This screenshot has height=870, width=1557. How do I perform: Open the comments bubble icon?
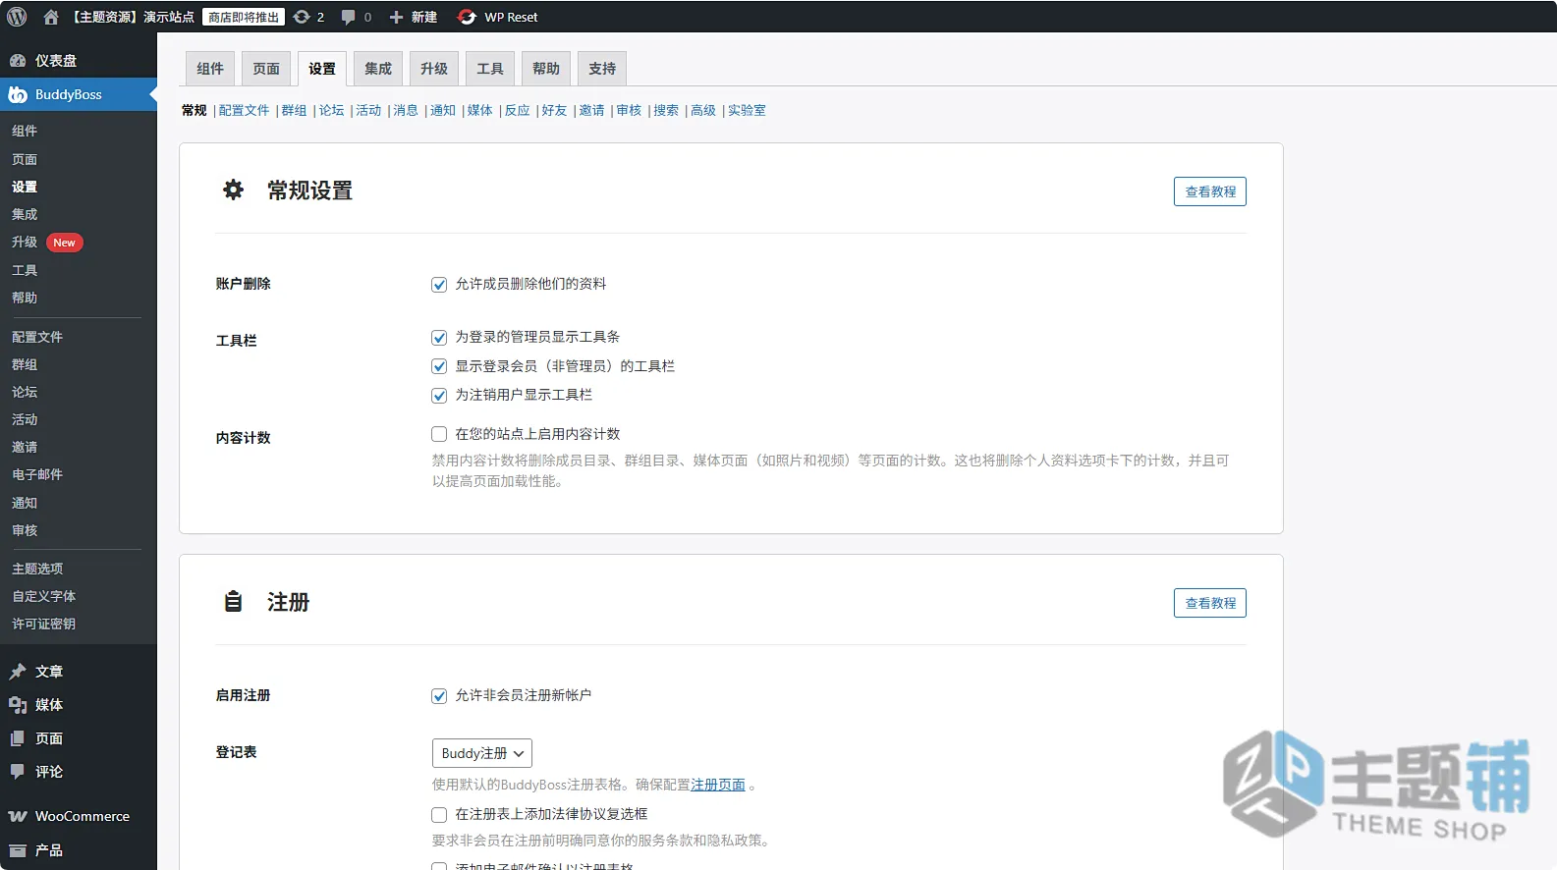point(348,17)
